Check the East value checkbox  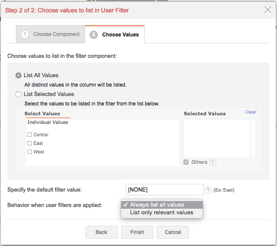coord(30,143)
